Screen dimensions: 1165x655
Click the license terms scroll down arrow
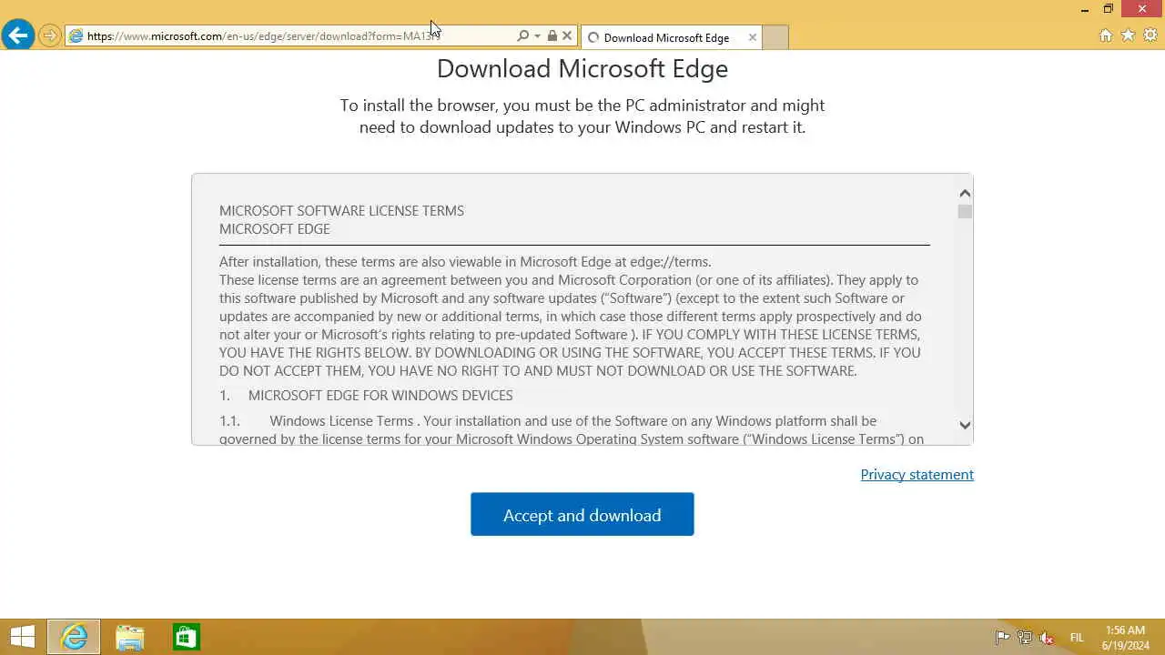(965, 425)
